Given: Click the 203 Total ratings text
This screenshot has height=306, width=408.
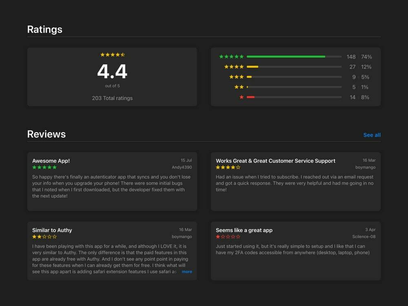Looking at the screenshot, I should tap(112, 98).
